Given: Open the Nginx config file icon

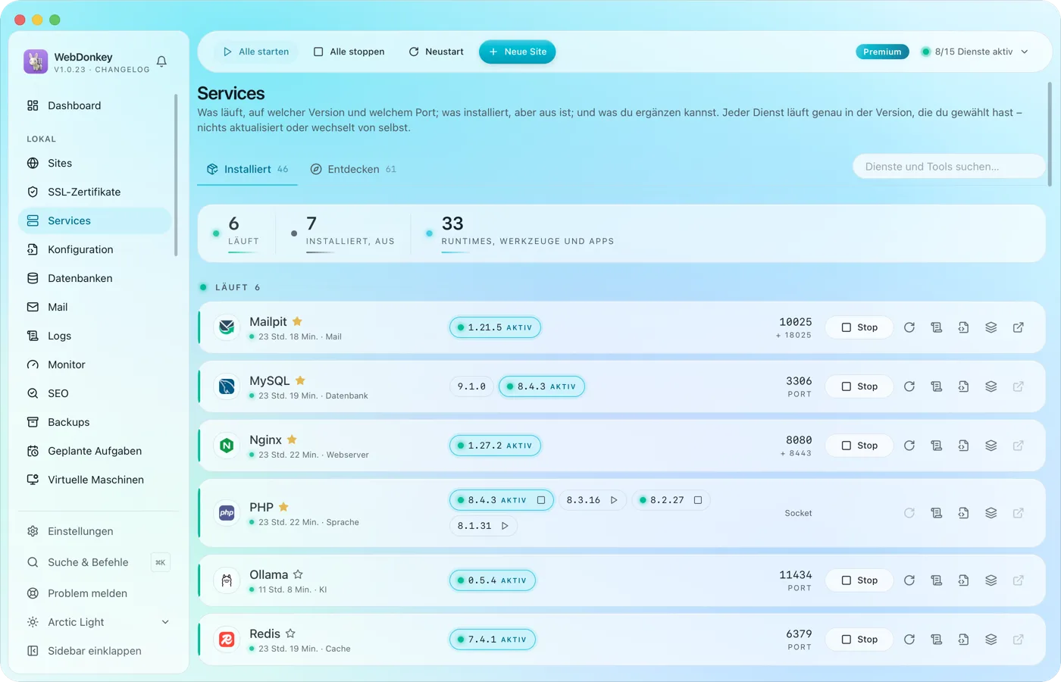Looking at the screenshot, I should (x=964, y=446).
